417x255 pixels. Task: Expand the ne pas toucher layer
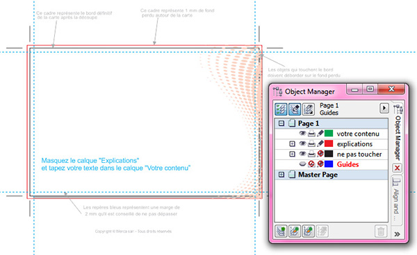[x=293, y=154]
